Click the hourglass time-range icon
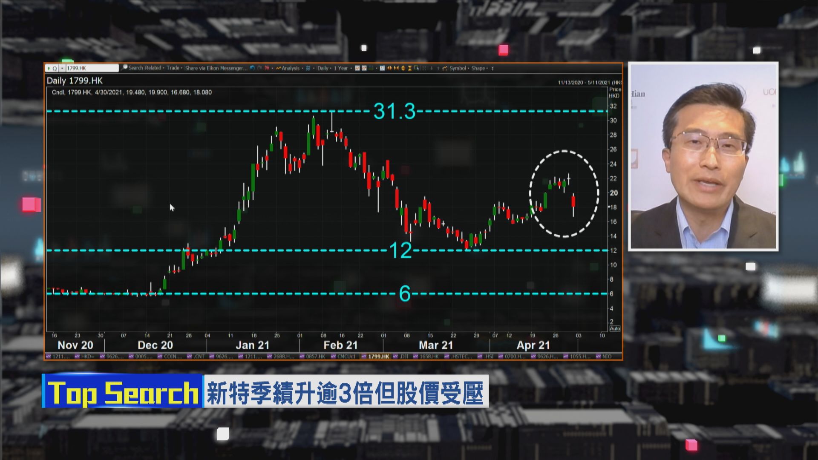This screenshot has height=460, width=818. point(409,68)
